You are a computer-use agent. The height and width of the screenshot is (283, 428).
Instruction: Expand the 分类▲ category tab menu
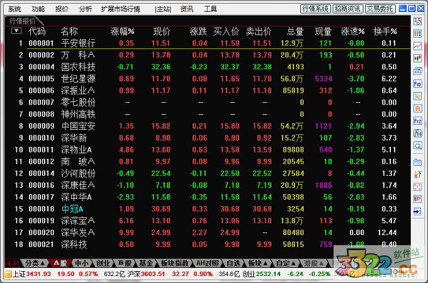(x=35, y=263)
